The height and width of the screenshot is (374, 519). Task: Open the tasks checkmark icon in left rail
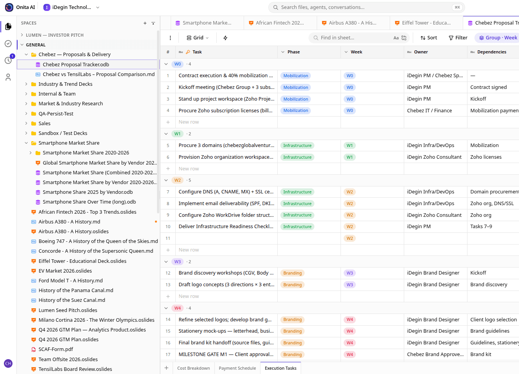[8, 43]
